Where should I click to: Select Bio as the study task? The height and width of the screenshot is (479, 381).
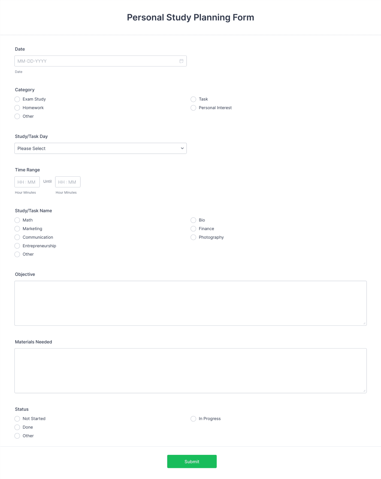pyautogui.click(x=193, y=220)
